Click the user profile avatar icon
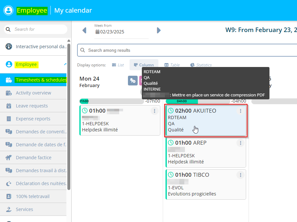The width and height of the screenshot is (297, 222). 8,10
